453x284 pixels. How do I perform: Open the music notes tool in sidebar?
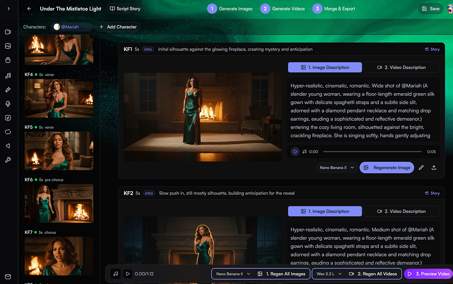(8, 76)
